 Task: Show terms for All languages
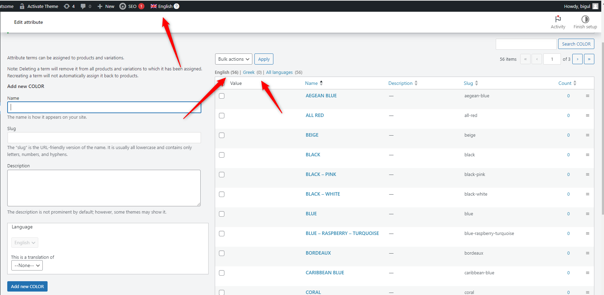click(x=279, y=72)
